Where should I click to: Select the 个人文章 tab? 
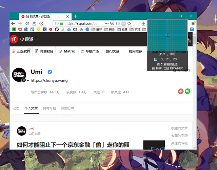pos(31,108)
